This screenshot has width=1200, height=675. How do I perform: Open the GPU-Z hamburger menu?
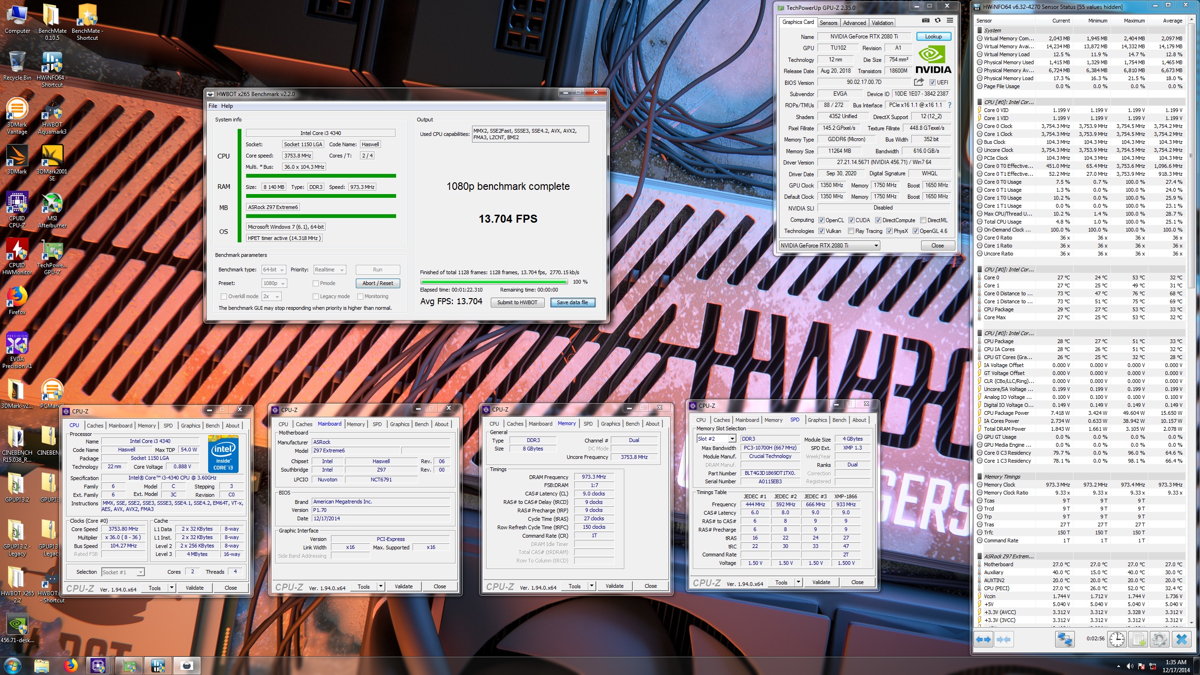(950, 21)
